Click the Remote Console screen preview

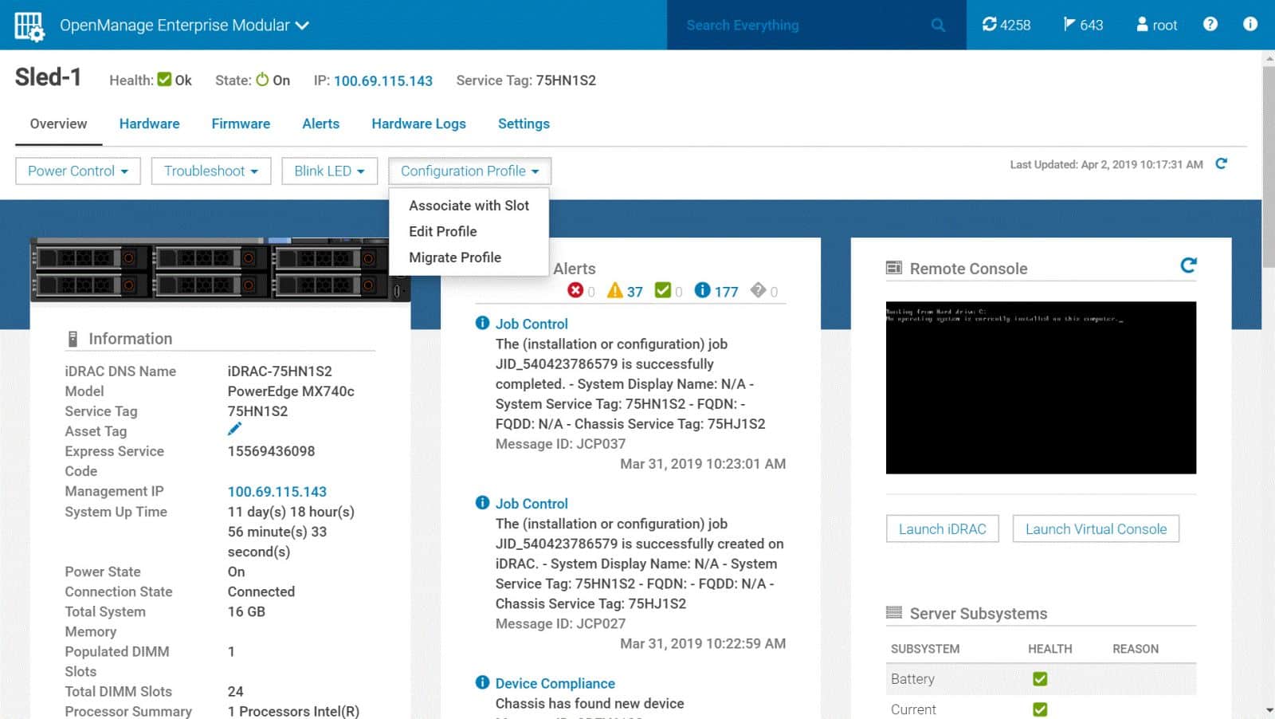pyautogui.click(x=1041, y=387)
